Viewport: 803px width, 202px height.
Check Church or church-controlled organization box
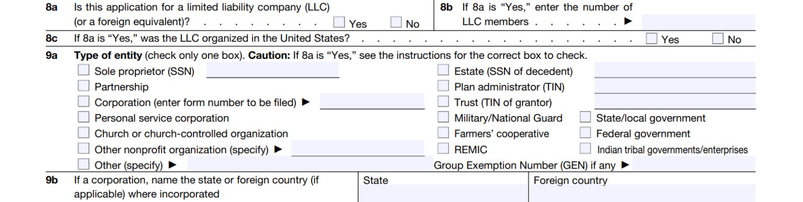tap(84, 133)
